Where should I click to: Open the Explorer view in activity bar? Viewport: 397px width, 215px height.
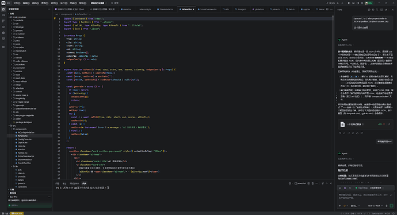click(3, 9)
